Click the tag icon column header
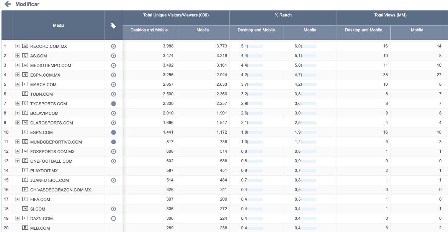 [x=113, y=26]
